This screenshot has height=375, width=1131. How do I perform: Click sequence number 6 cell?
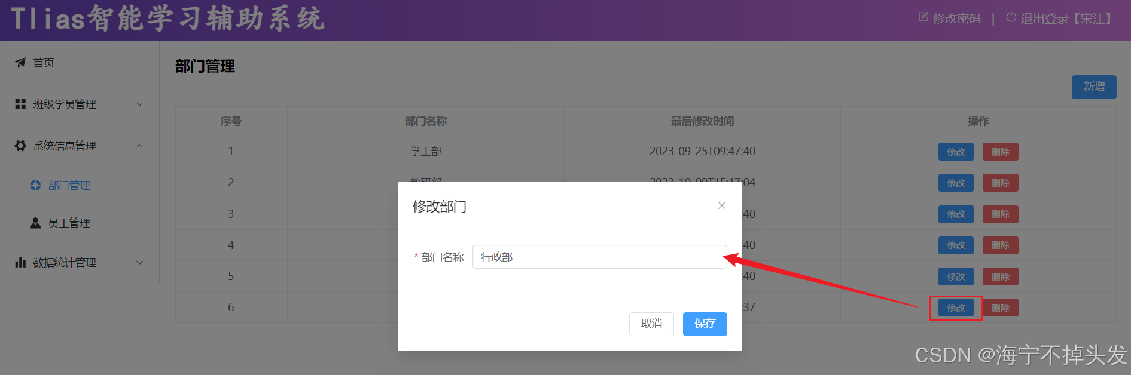point(231,307)
